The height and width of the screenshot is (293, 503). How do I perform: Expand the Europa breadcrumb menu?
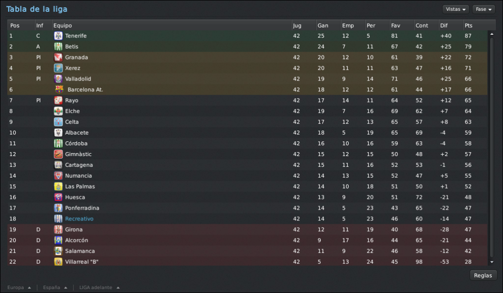tap(19, 288)
